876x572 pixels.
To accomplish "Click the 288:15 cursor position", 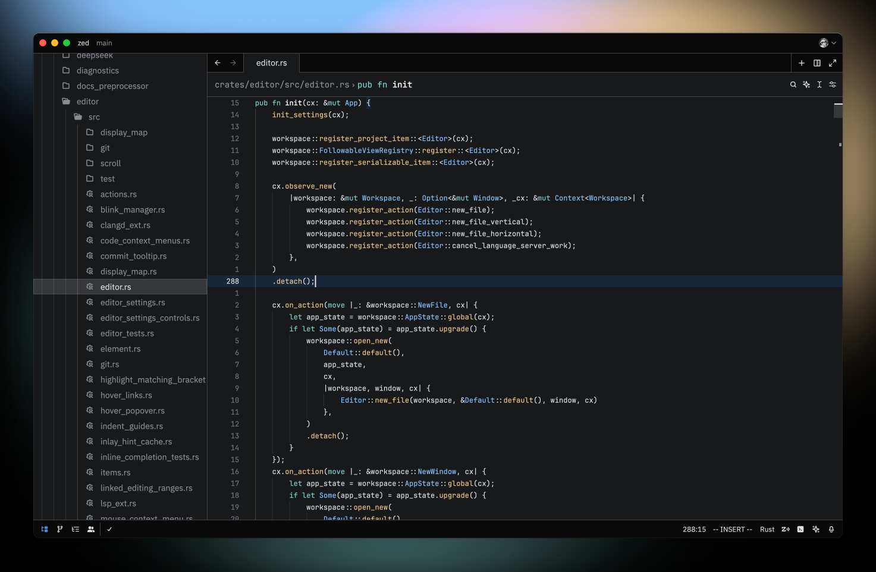I will point(694,529).
